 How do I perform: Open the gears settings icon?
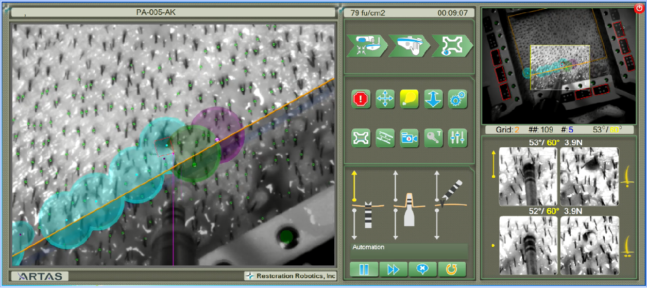457,99
